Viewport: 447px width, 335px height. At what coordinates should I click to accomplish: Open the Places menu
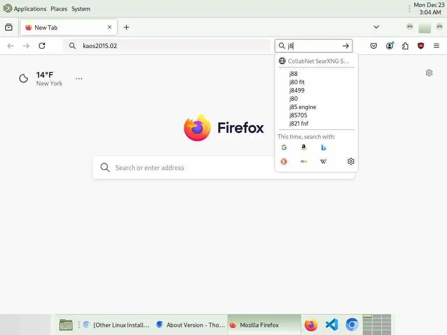point(59,9)
